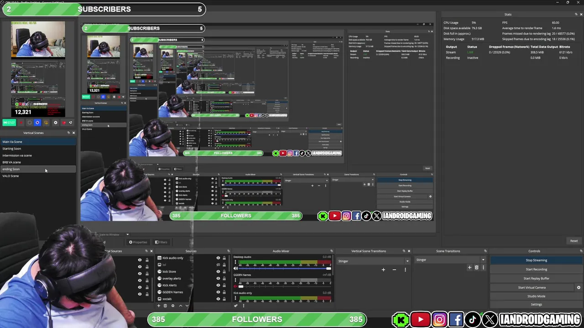Hide the GGDEN Names source

point(218,292)
